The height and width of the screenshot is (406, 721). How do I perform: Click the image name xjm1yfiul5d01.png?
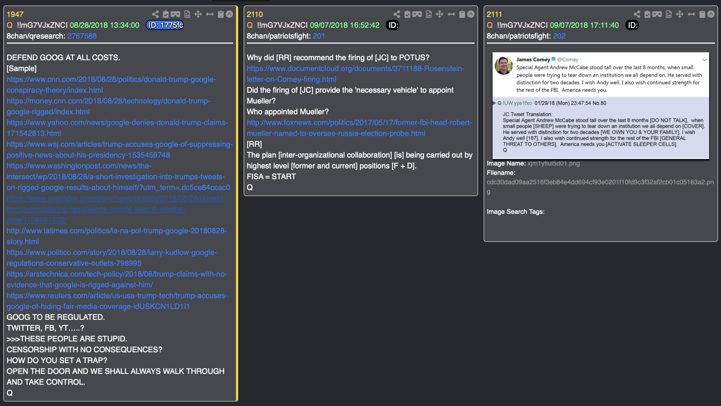pos(554,163)
